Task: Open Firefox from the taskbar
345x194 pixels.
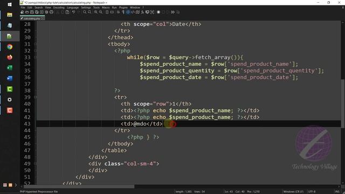Action: tap(10, 57)
